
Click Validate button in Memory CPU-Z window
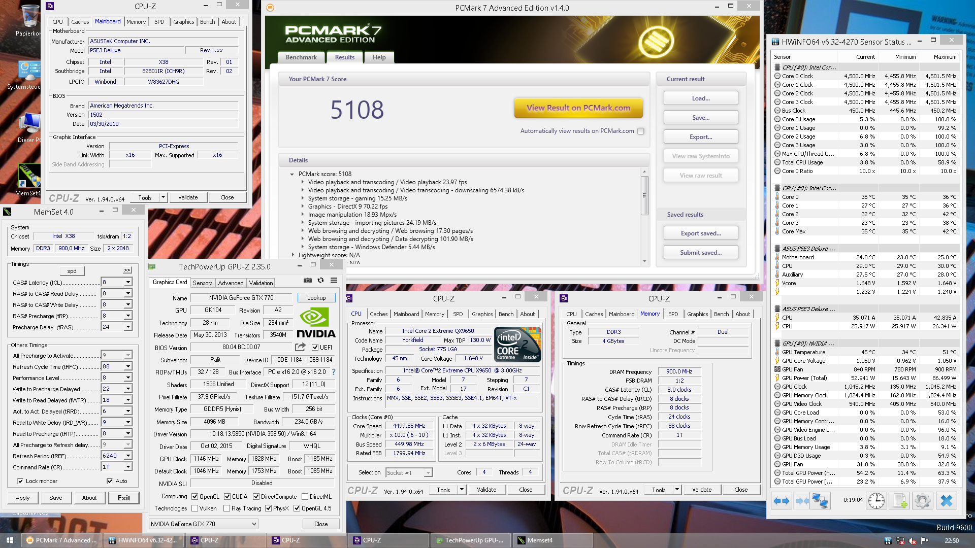[701, 490]
